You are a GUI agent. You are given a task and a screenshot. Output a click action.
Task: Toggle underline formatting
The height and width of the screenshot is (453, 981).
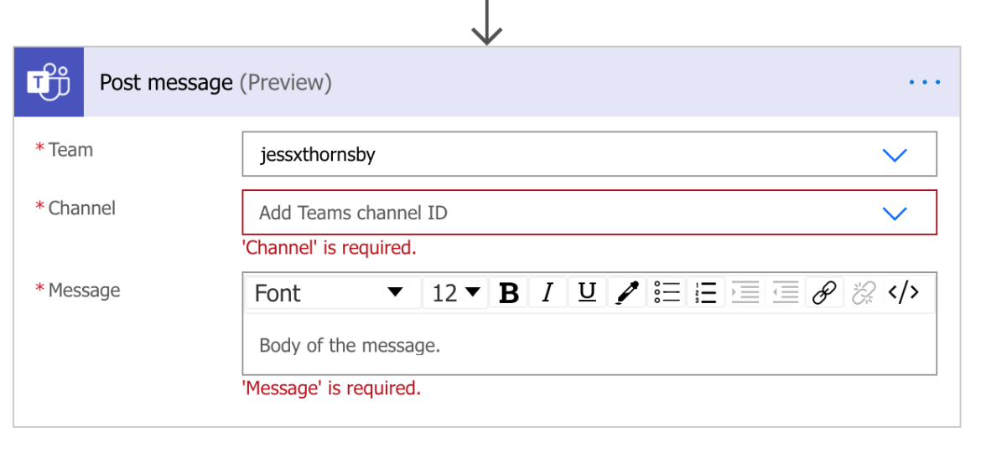(x=587, y=292)
